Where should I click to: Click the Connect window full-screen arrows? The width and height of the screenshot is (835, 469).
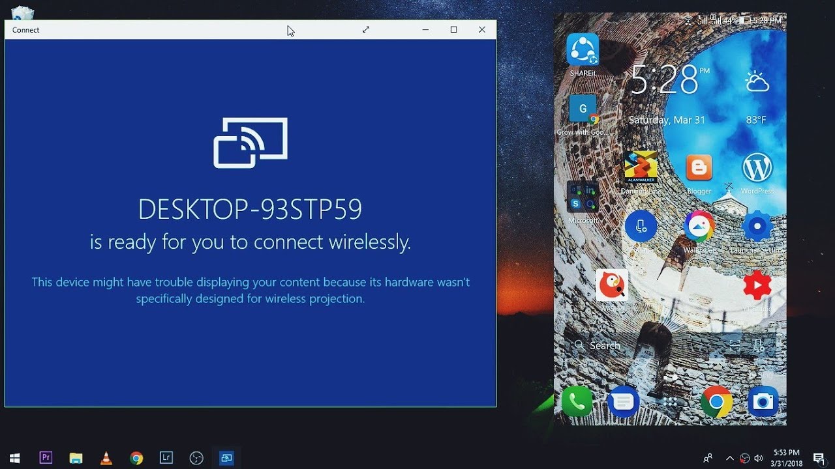click(366, 29)
